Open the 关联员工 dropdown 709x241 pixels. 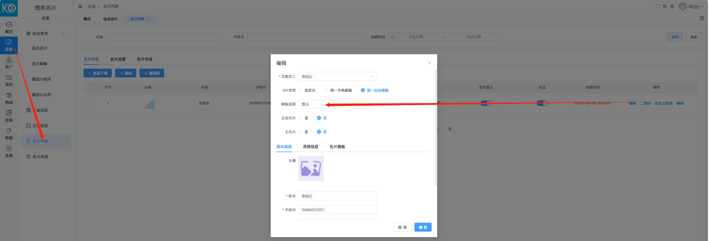[337, 76]
